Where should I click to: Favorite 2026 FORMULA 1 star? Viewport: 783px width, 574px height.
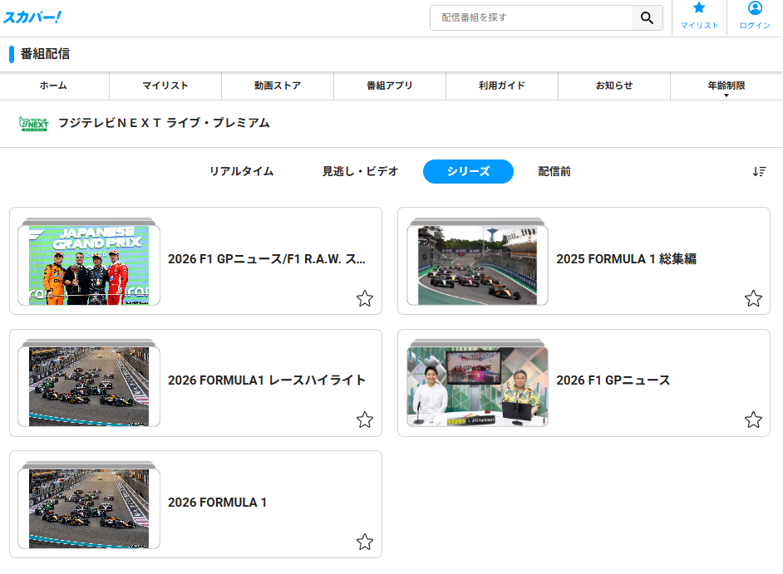[x=365, y=542]
